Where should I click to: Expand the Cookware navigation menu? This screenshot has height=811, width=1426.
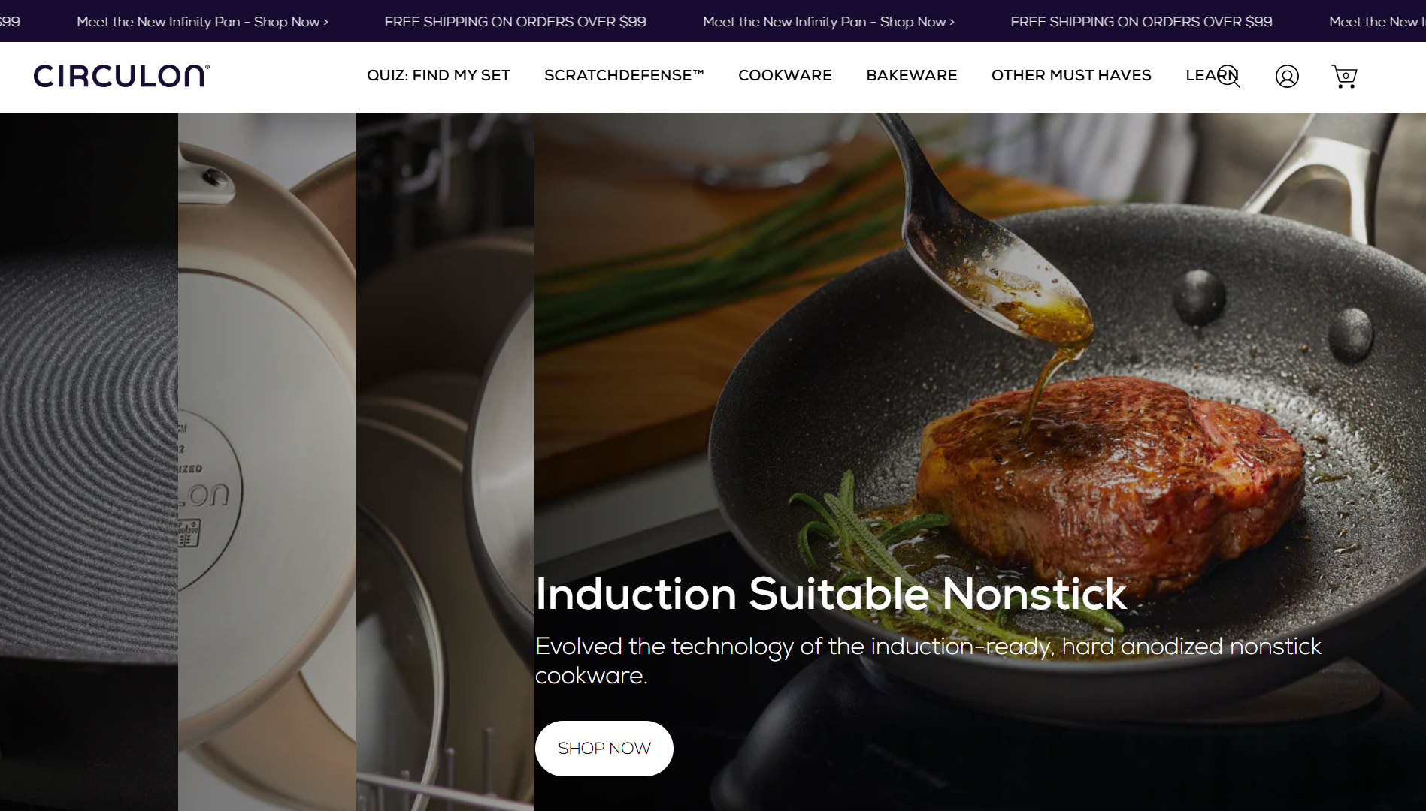[785, 75]
